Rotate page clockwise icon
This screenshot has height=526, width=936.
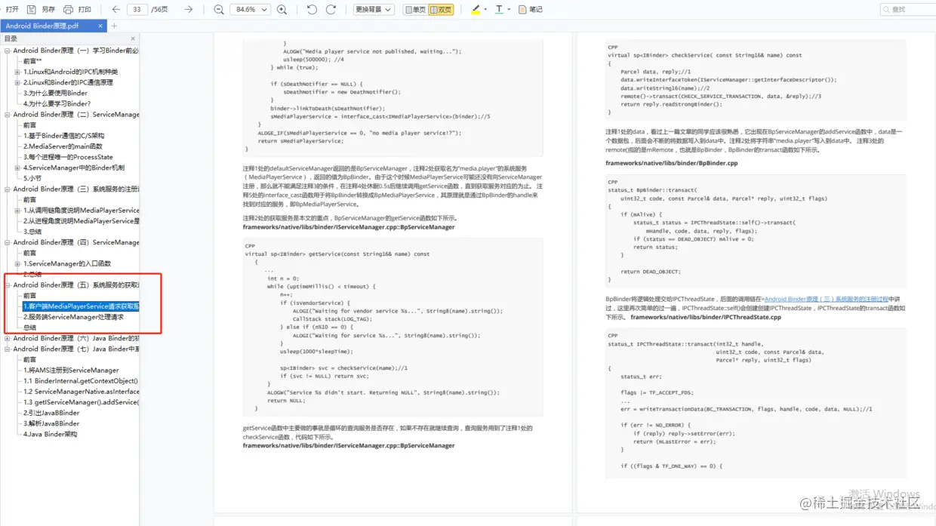pos(331,10)
